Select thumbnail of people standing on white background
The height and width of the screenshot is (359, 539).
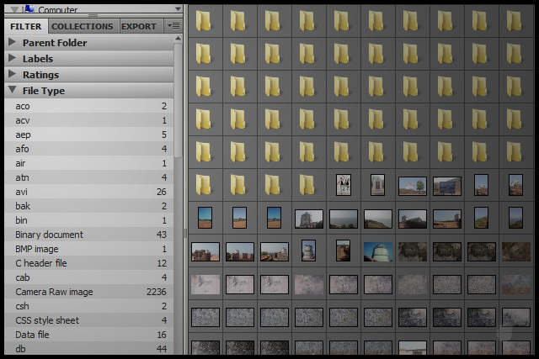point(343,184)
